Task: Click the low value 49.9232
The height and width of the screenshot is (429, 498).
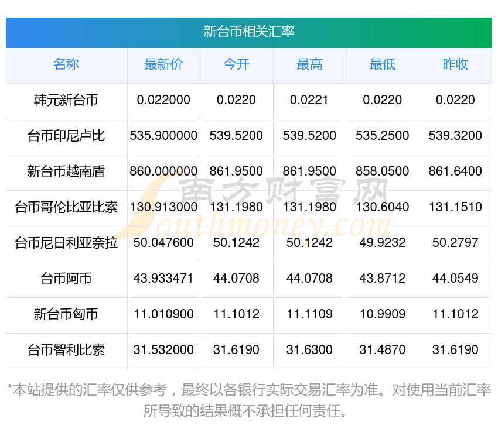Action: tap(383, 243)
